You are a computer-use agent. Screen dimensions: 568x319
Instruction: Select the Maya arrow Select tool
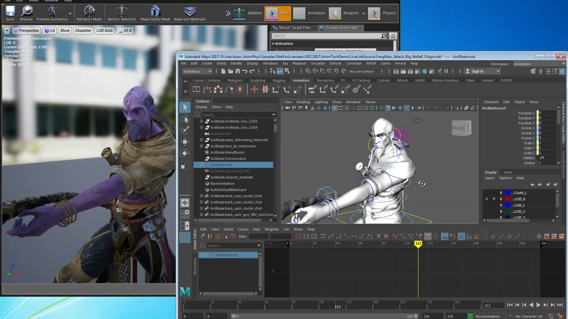click(x=185, y=107)
